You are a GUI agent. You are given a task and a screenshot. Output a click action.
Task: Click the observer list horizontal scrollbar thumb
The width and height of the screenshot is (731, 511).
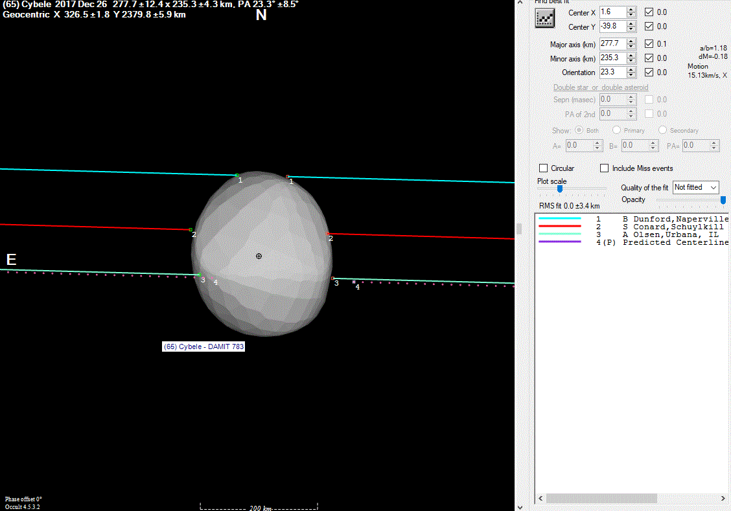(601, 498)
